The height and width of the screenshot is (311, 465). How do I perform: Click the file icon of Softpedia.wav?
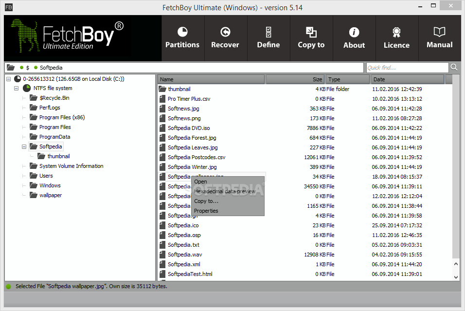[x=162, y=255]
